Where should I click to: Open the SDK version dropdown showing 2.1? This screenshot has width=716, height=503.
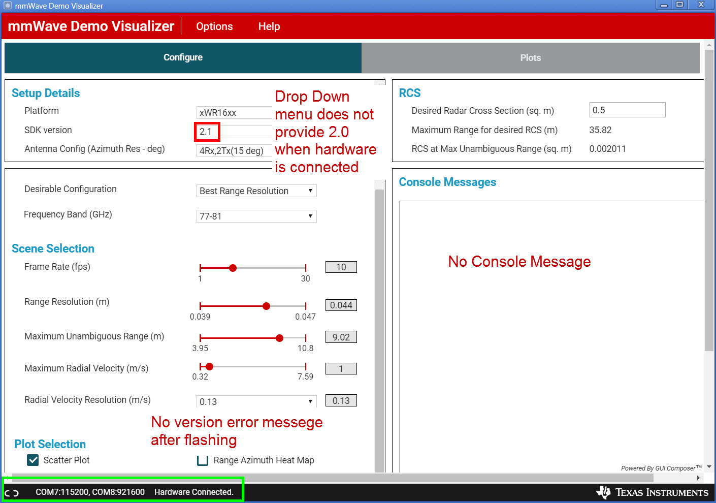pyautogui.click(x=235, y=132)
